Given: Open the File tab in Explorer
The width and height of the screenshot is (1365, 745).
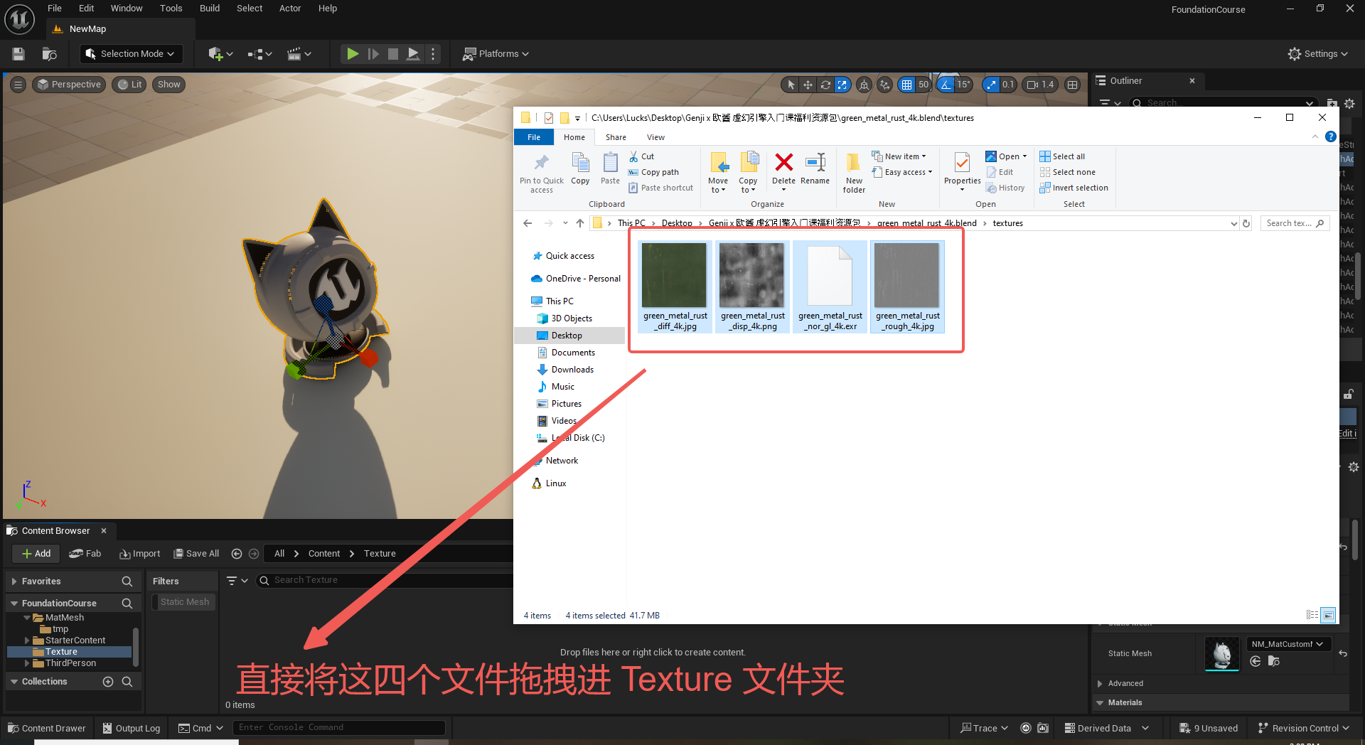Looking at the screenshot, I should (x=534, y=137).
